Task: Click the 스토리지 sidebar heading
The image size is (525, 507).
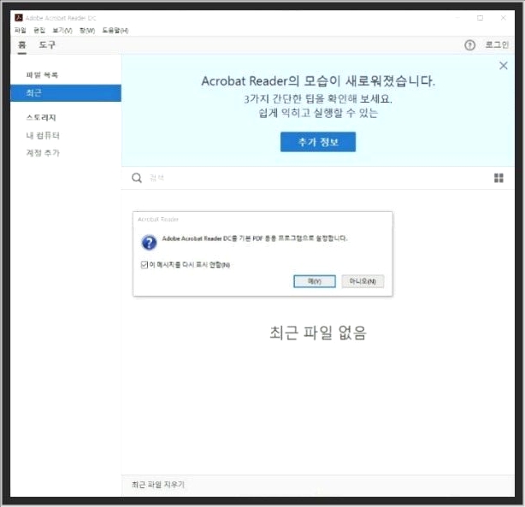Action: click(x=41, y=117)
